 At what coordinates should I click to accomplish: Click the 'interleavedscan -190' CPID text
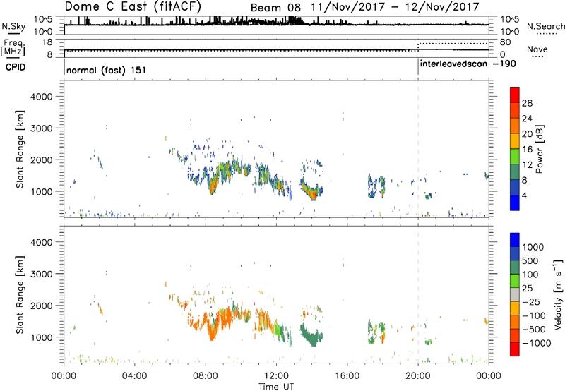coord(468,64)
